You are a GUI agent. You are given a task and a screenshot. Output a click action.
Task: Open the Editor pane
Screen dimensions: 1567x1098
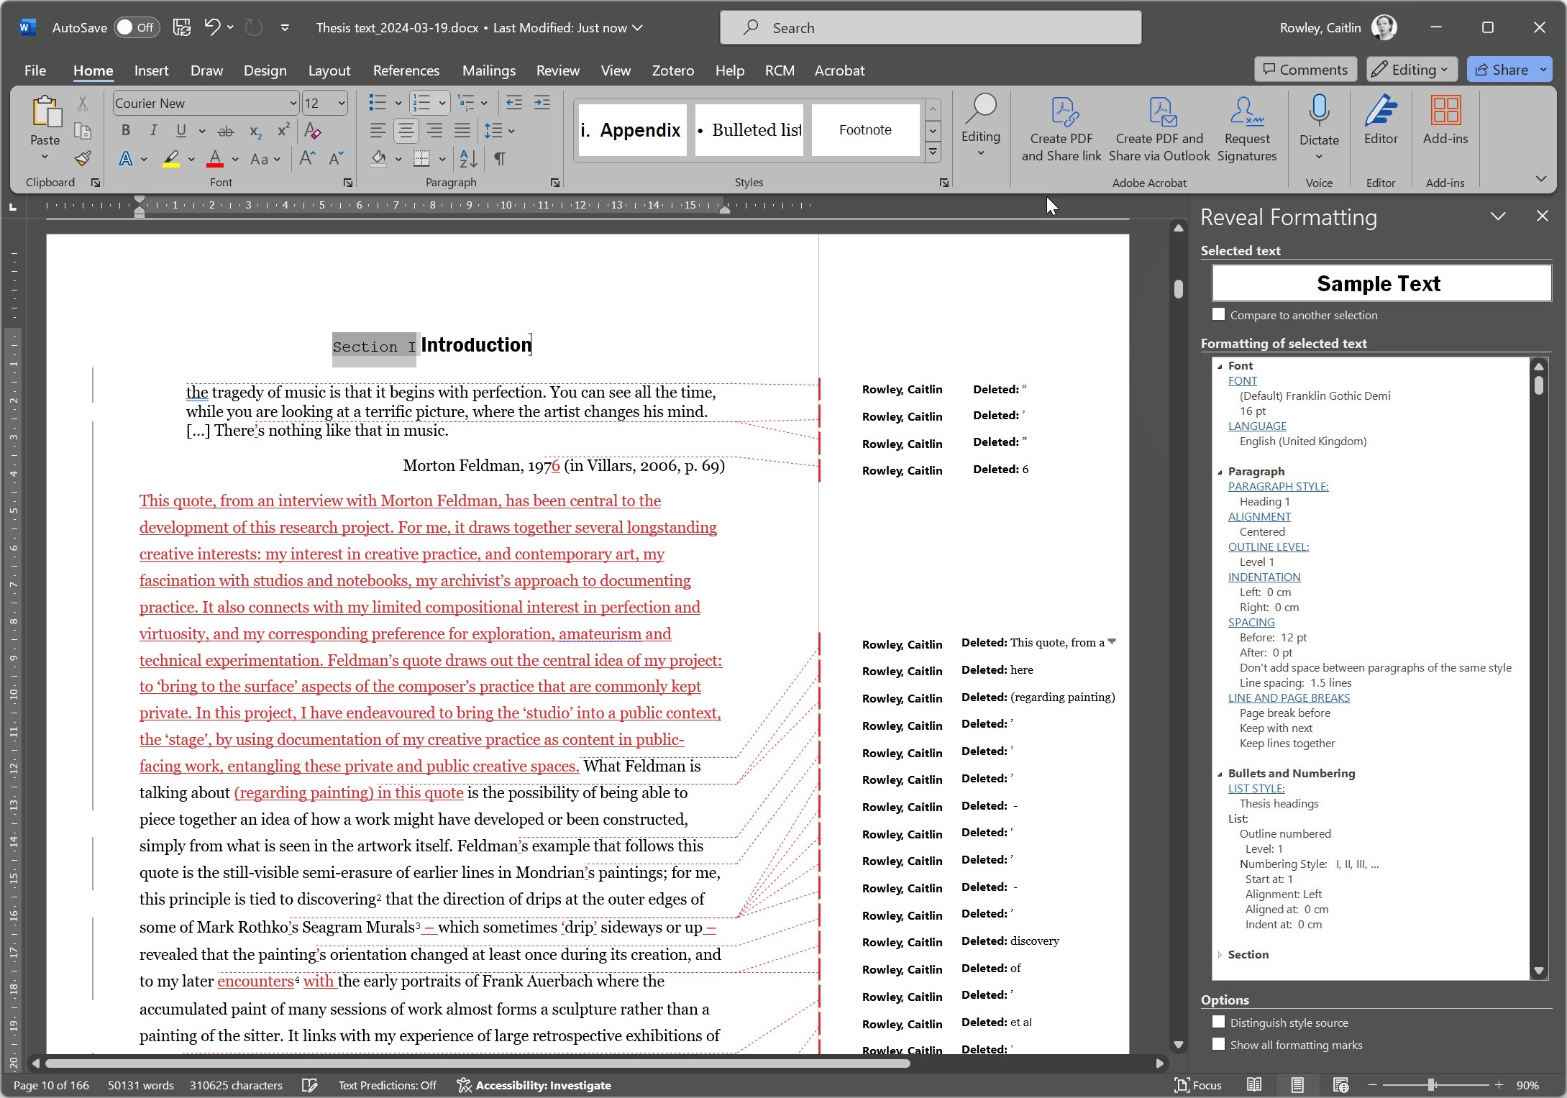point(1381,120)
